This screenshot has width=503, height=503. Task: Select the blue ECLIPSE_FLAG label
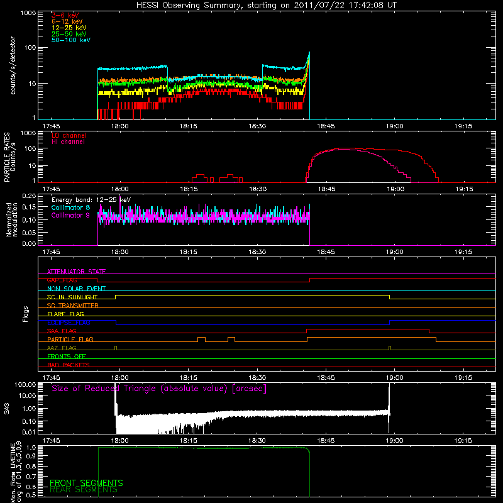coord(69,323)
